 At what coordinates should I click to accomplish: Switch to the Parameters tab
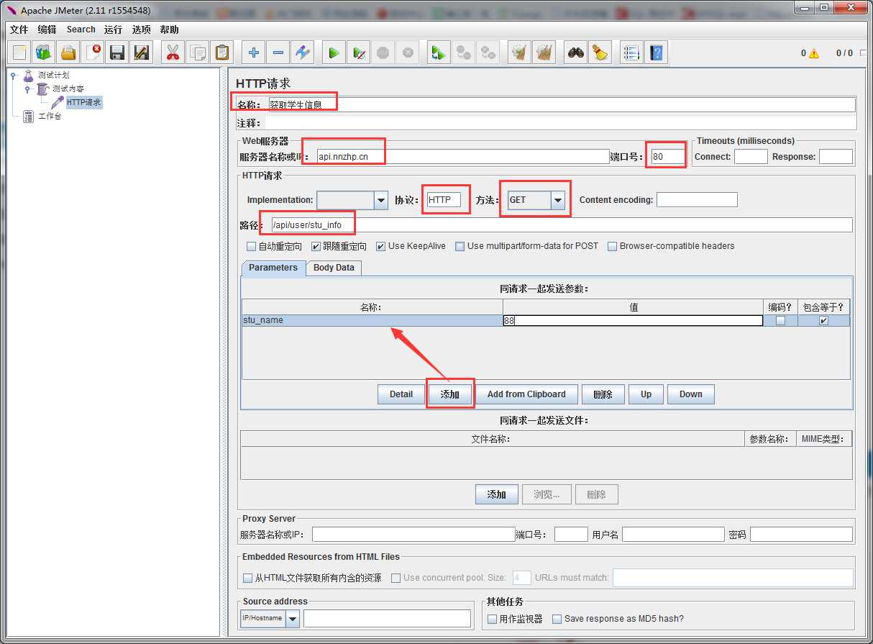point(273,268)
